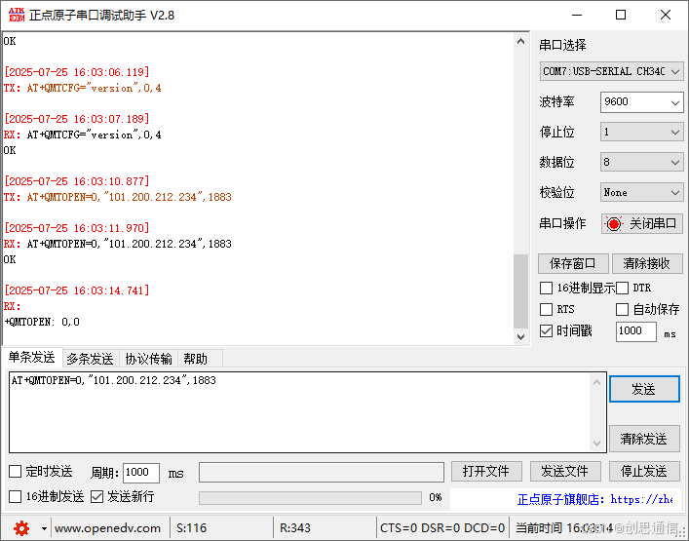This screenshot has width=689, height=541.
Task: Click the 关闭串口 close port button
Action: [642, 223]
